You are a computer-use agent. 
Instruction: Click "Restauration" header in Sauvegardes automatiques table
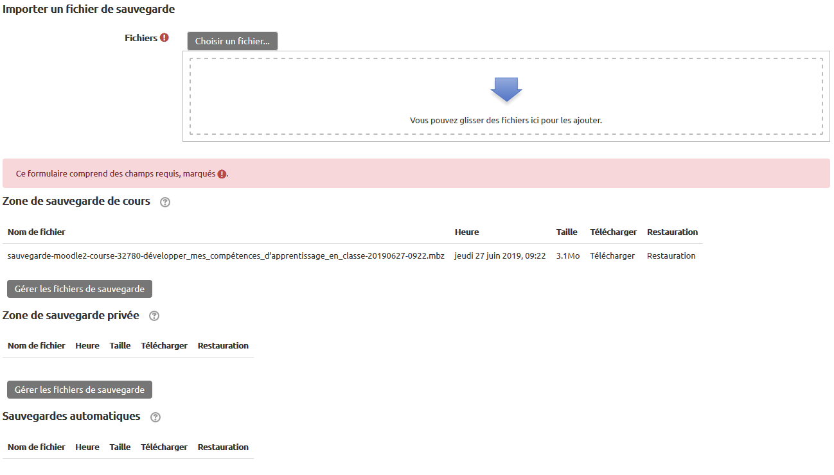point(223,447)
